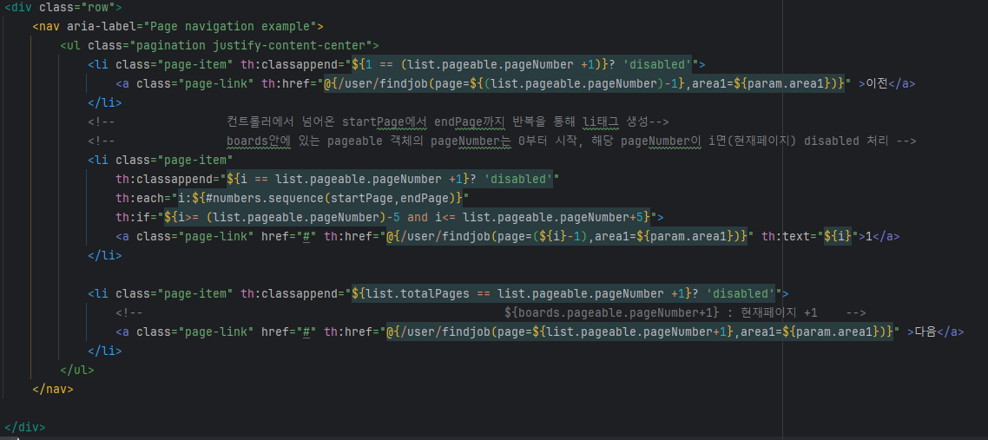Screen dimensions: 988x440
Task: Click the Korean text 다음 in the anchor
Action: (x=925, y=332)
